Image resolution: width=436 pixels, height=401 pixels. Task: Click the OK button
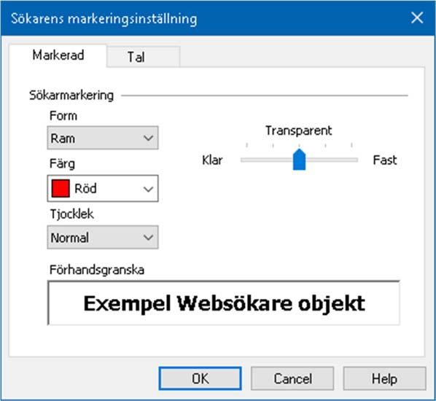pyautogui.click(x=200, y=378)
